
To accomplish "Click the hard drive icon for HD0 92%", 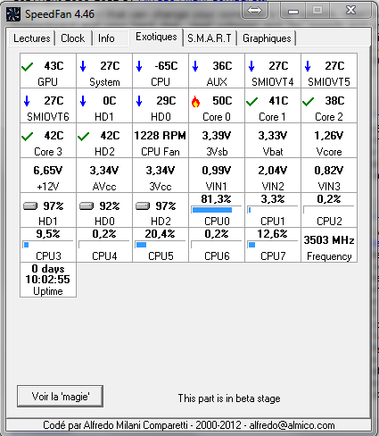I will point(87,206).
